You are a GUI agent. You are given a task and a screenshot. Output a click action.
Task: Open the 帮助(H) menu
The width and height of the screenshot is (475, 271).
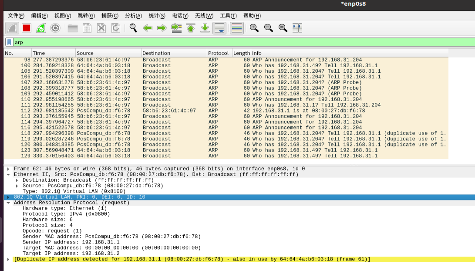(252, 16)
